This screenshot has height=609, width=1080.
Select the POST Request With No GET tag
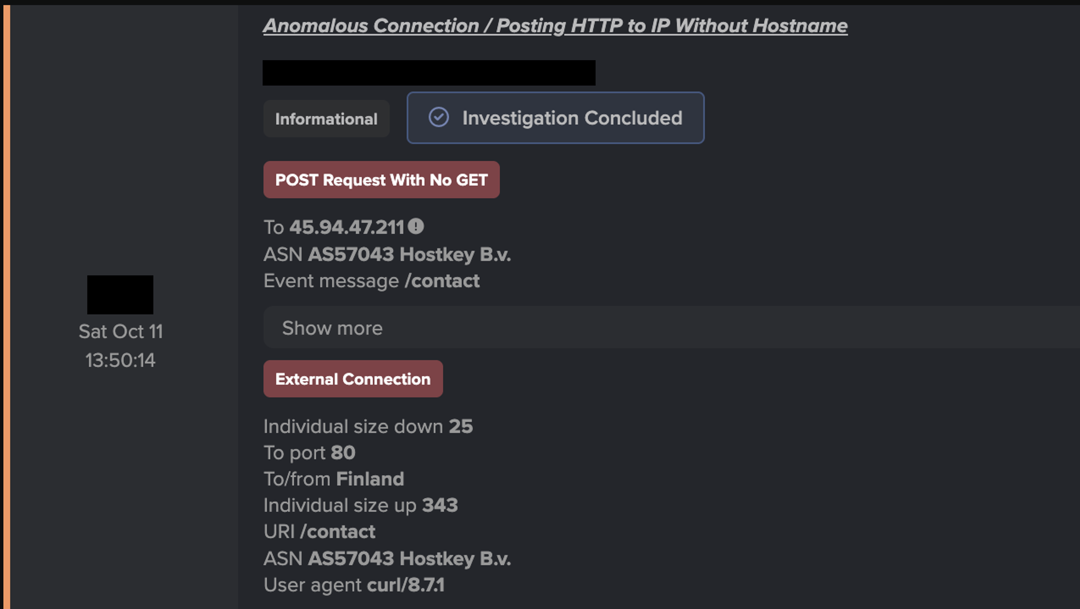click(381, 180)
